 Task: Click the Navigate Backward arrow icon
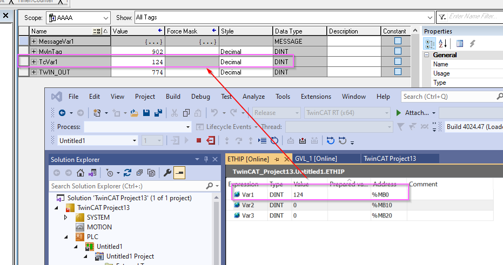coord(62,113)
